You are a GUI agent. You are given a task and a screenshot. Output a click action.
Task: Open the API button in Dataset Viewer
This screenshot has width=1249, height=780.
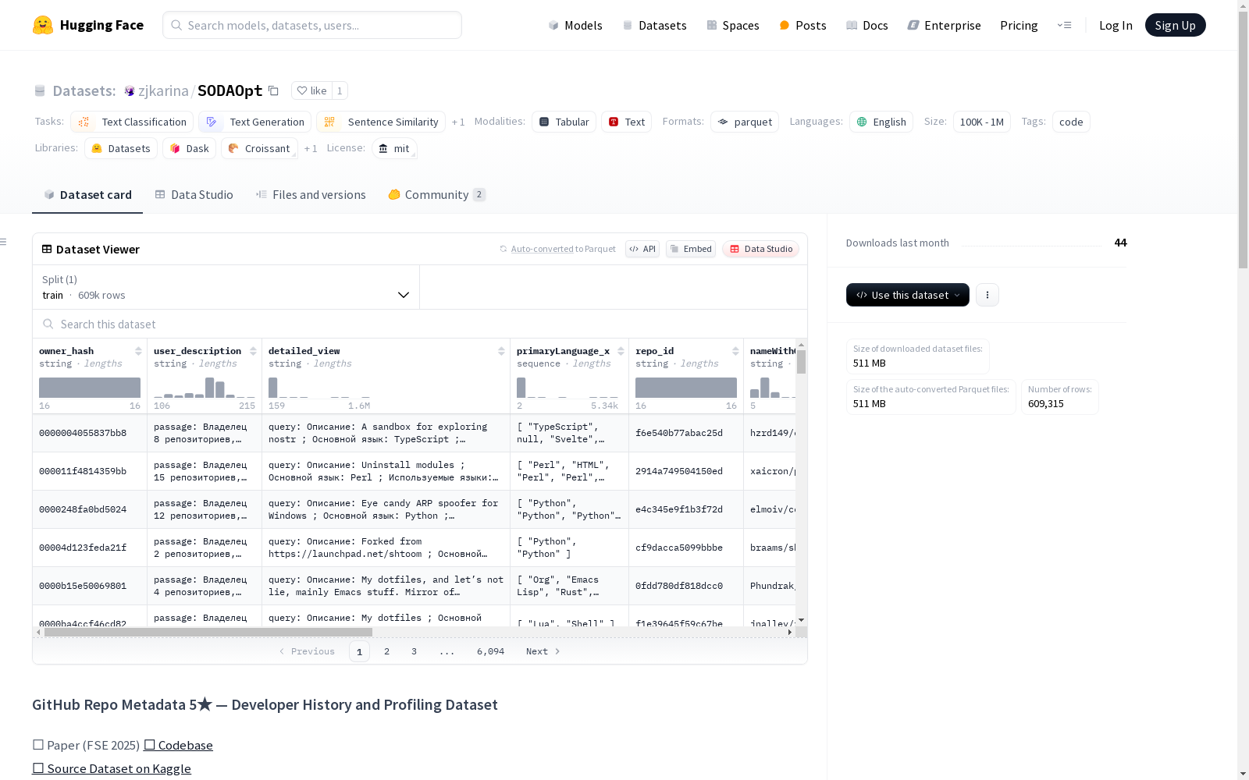pos(642,249)
